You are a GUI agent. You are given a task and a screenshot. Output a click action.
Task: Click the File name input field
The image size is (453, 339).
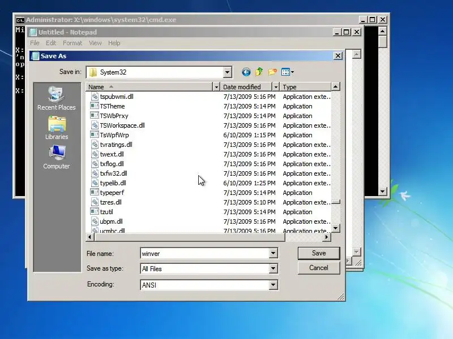[205, 253]
